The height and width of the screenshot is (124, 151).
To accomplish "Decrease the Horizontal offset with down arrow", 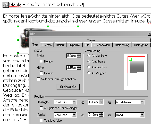I will 101,103.
